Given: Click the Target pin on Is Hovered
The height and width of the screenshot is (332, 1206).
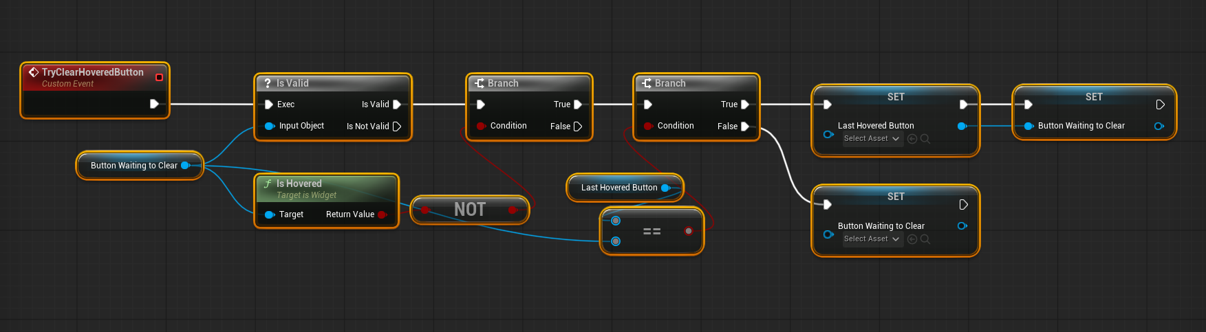Looking at the screenshot, I should click(x=270, y=214).
